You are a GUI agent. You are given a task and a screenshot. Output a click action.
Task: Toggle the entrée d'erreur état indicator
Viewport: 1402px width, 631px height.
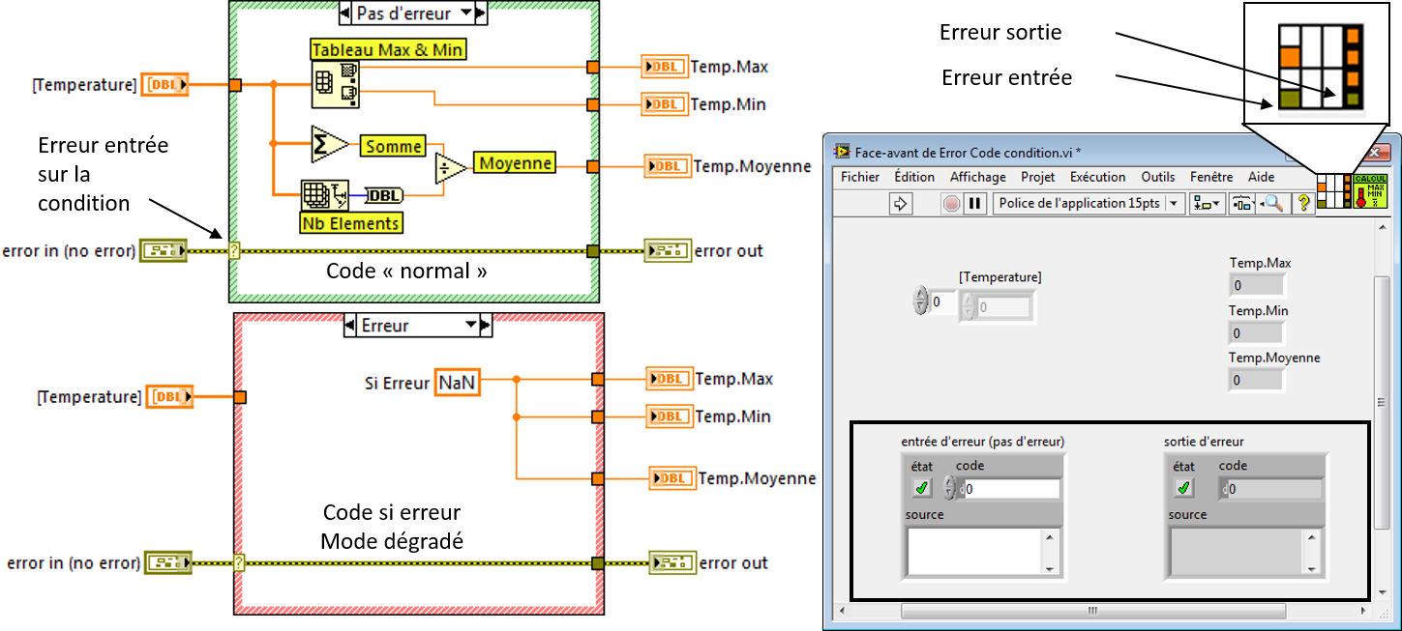pyautogui.click(x=922, y=488)
